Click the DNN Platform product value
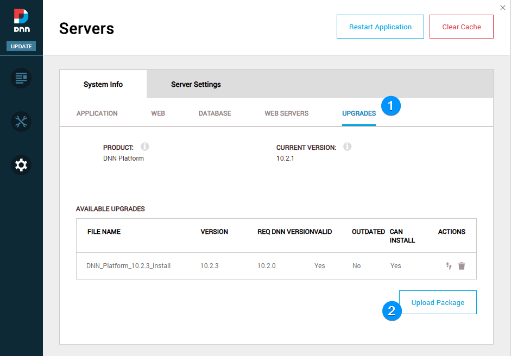The height and width of the screenshot is (356, 511). pyautogui.click(x=123, y=158)
